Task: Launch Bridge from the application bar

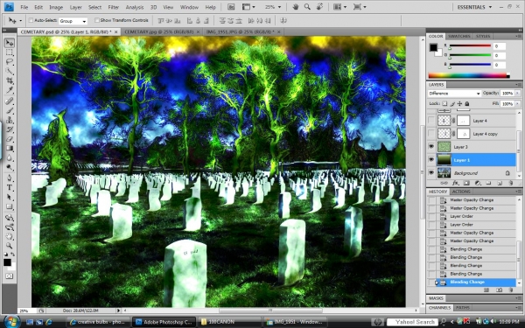Action: click(x=231, y=7)
